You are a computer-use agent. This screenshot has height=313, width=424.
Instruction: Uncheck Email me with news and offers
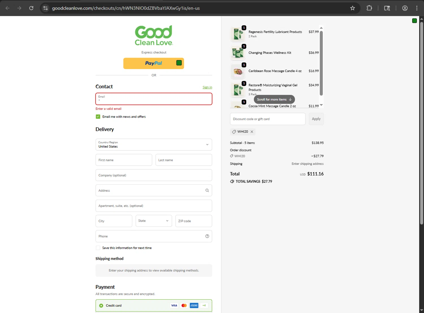(98, 116)
